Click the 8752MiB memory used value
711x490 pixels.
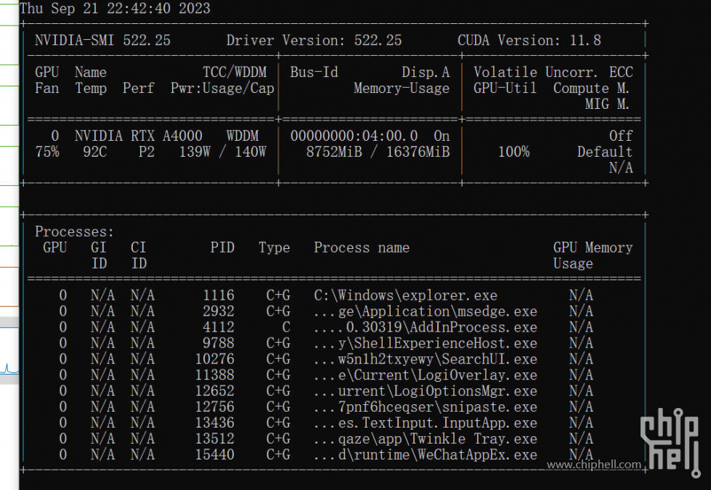334,152
